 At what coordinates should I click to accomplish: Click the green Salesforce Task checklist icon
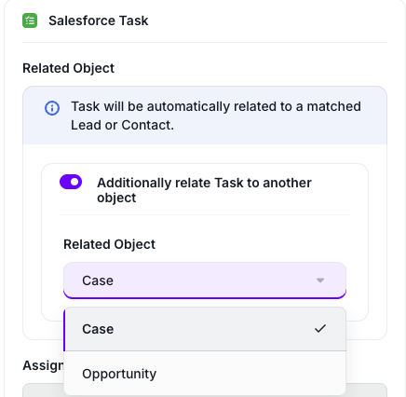(30, 21)
